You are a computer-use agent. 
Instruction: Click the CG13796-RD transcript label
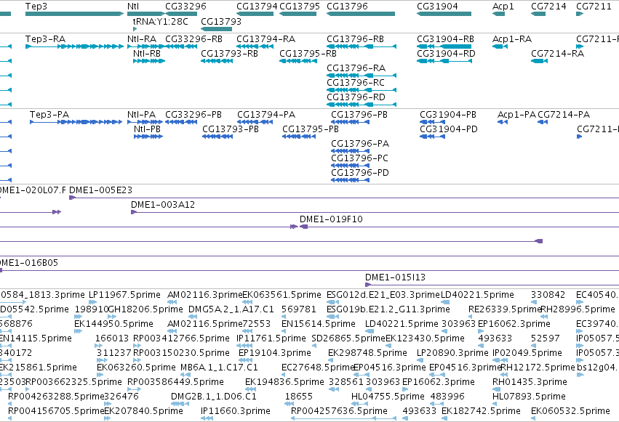pyautogui.click(x=356, y=97)
